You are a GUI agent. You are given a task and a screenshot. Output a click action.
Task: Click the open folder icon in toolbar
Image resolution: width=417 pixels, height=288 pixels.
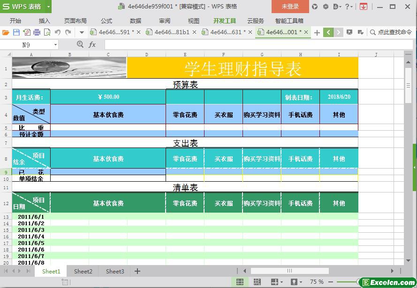point(6,32)
